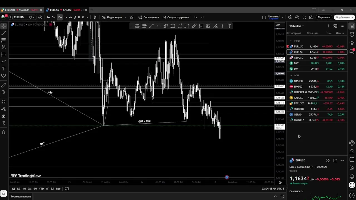Viewport: 356px width, 200px height.
Task: Open the Watchlist name dropdown
Action: (296, 26)
